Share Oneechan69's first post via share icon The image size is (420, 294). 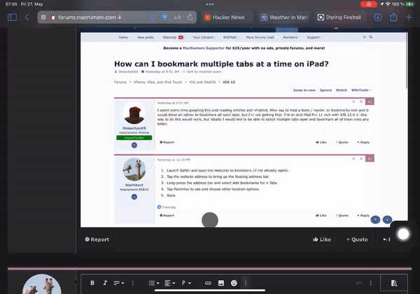353,101
